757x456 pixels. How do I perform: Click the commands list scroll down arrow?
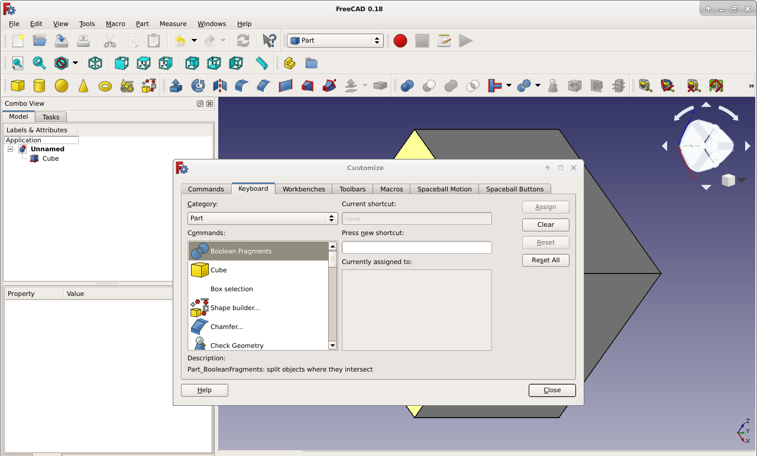pos(332,346)
